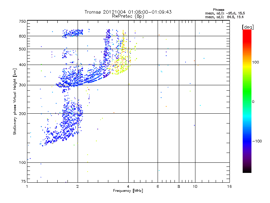
Task: Click the y-axis tick label "500"
Action: pos(22,49)
